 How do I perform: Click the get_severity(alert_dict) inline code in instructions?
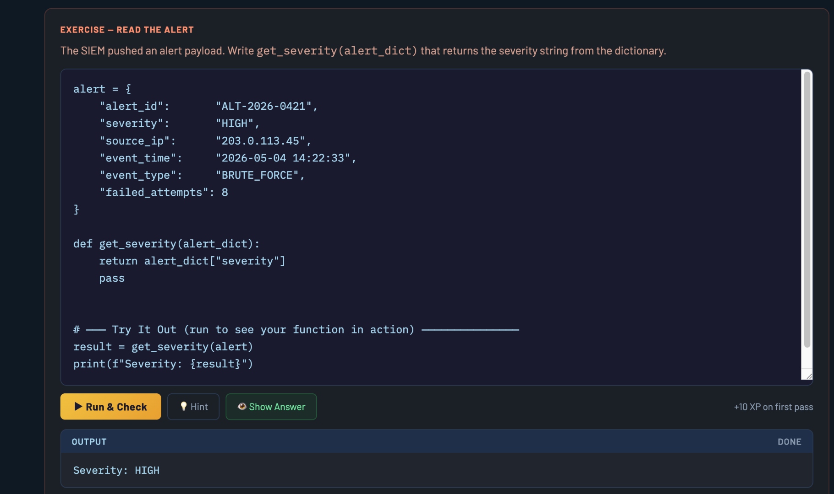coord(337,51)
